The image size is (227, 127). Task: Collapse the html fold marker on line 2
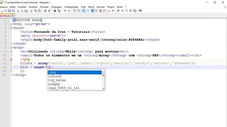point(11,24)
